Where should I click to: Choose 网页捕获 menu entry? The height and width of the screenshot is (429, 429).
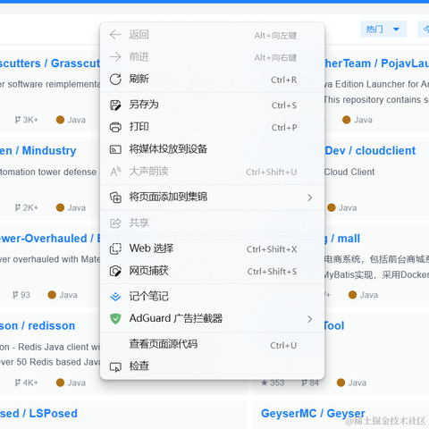212,271
